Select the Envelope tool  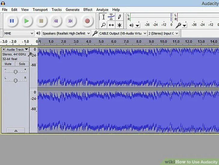point(111,17)
